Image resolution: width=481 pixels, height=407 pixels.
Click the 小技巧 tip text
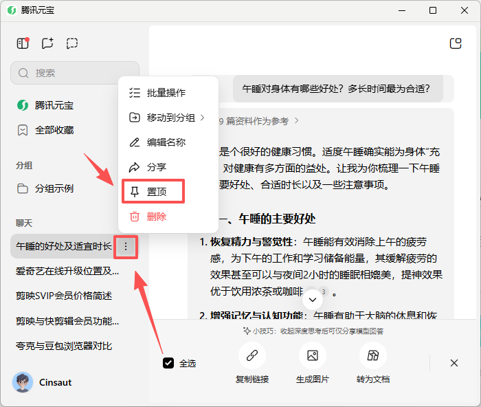point(313,331)
